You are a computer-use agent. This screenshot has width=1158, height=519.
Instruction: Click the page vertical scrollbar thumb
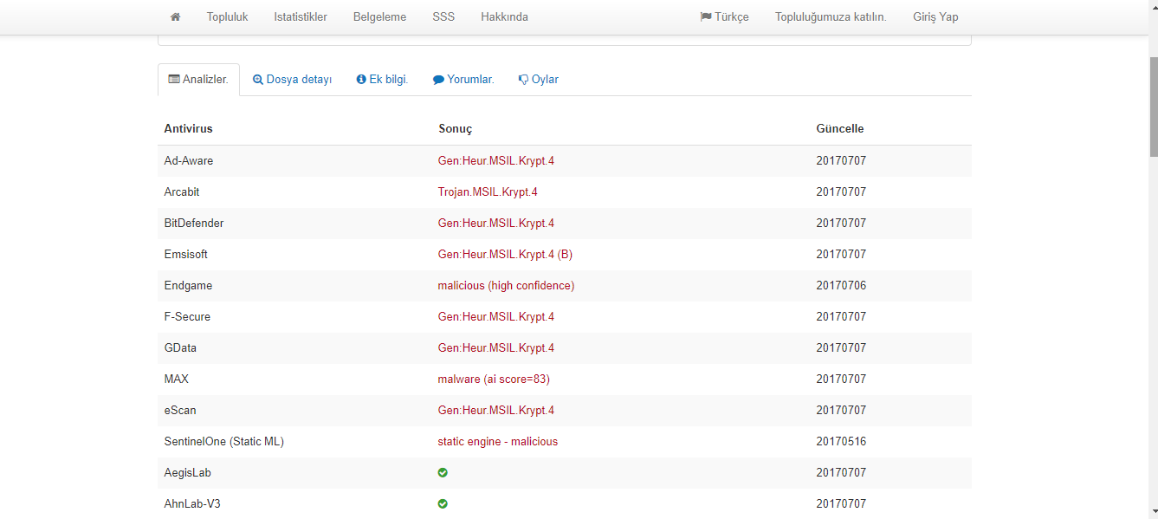(1153, 107)
